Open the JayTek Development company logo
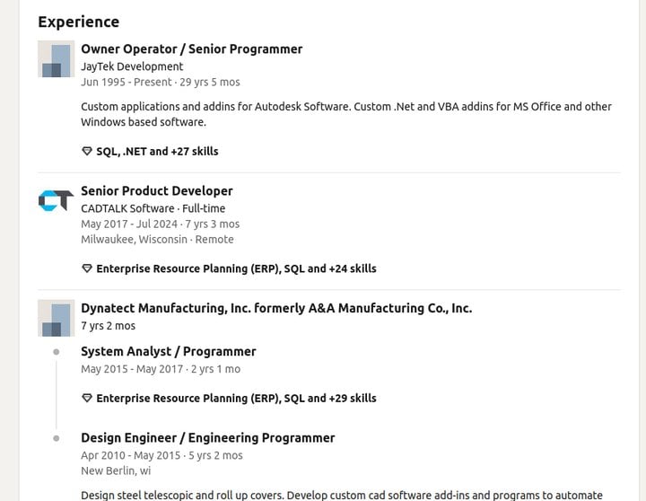This screenshot has width=646, height=501. 56,58
